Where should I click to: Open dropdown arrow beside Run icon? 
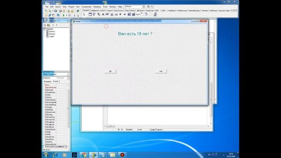tap(66, 15)
